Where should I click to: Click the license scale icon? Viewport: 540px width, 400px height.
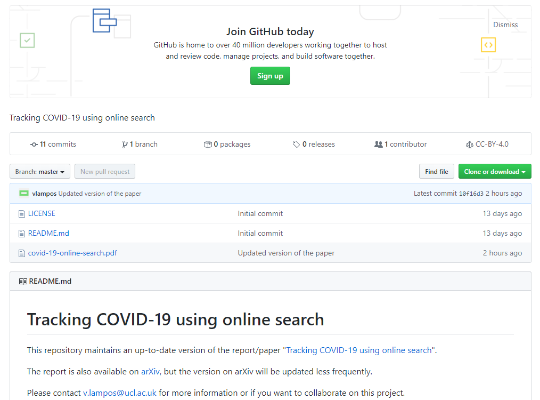(x=469, y=145)
